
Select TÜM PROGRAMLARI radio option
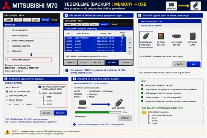7,96
